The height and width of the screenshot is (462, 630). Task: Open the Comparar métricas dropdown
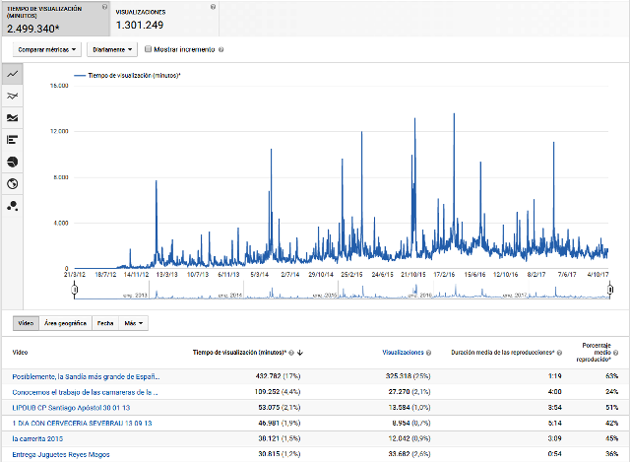click(x=45, y=48)
